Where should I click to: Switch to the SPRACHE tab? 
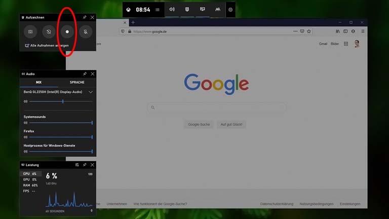[x=77, y=82]
